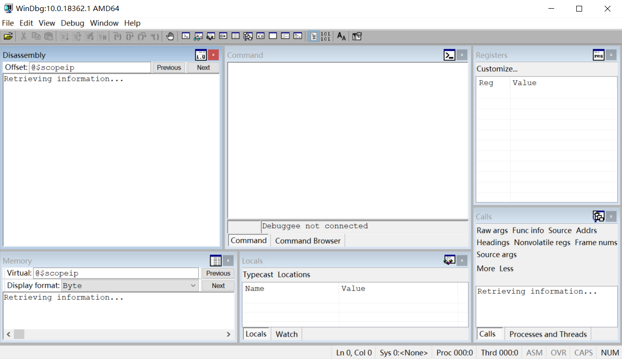The height and width of the screenshot is (359, 622).
Task: Switch to the Command Browser tab
Action: click(308, 241)
